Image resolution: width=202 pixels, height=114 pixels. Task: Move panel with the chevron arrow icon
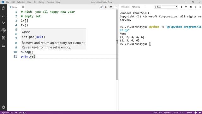196,7
